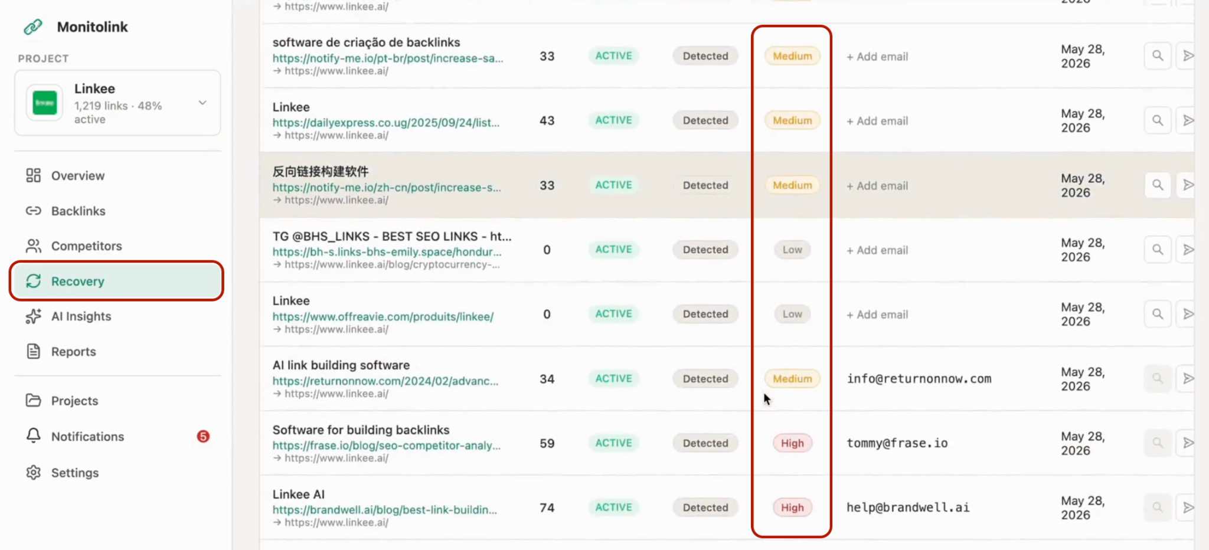Viewport: 1209px width, 550px height.
Task: Open Projects in the sidebar
Action: [117, 401]
